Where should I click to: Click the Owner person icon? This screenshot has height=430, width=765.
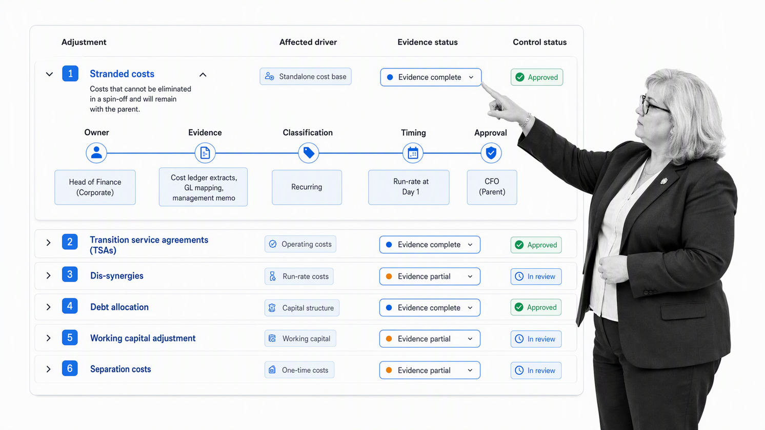(x=96, y=153)
